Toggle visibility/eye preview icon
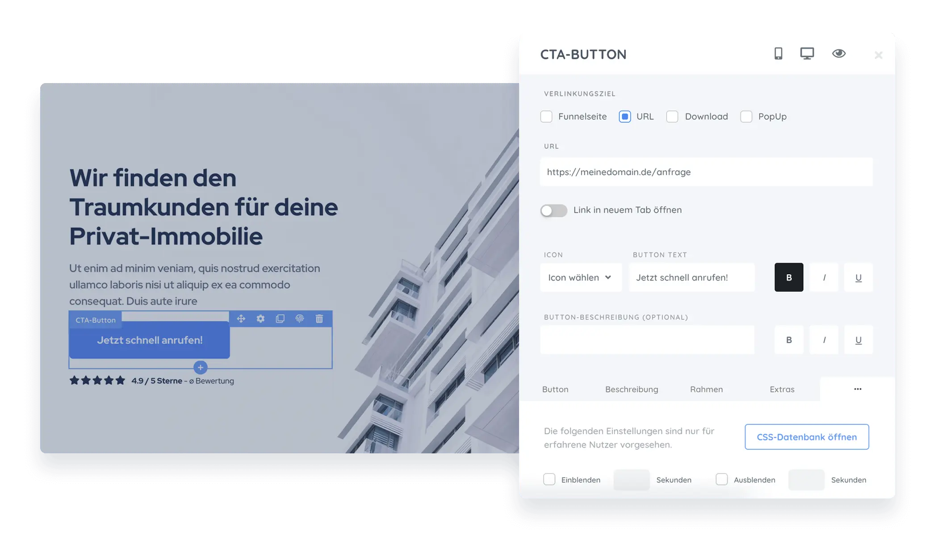Screen dimensions: 938x536 tap(839, 54)
